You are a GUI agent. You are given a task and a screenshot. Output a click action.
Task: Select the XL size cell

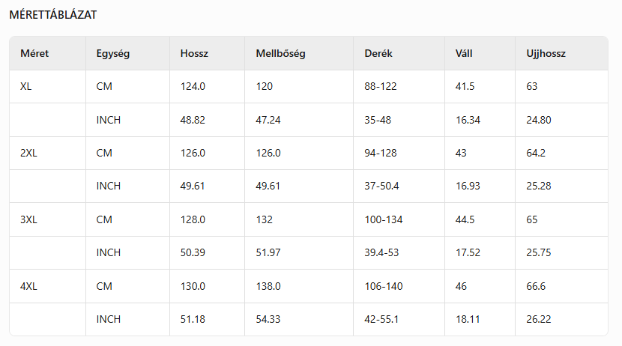(x=26, y=87)
